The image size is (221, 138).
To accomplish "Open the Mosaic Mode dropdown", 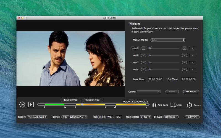I will coord(168,40).
